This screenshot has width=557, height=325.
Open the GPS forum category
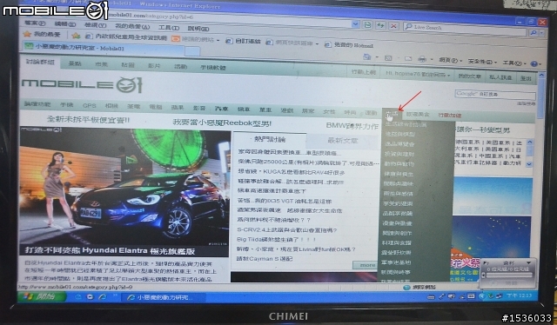point(89,105)
